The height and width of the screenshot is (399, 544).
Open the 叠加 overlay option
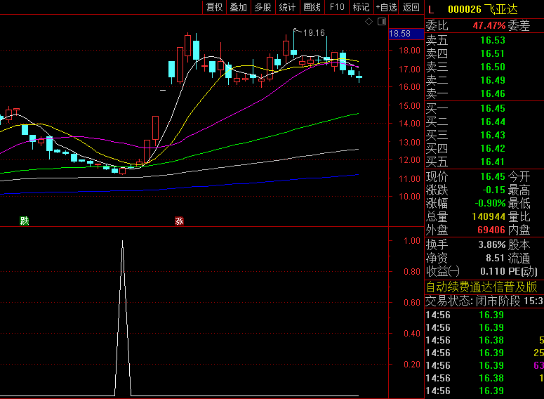tap(239, 7)
